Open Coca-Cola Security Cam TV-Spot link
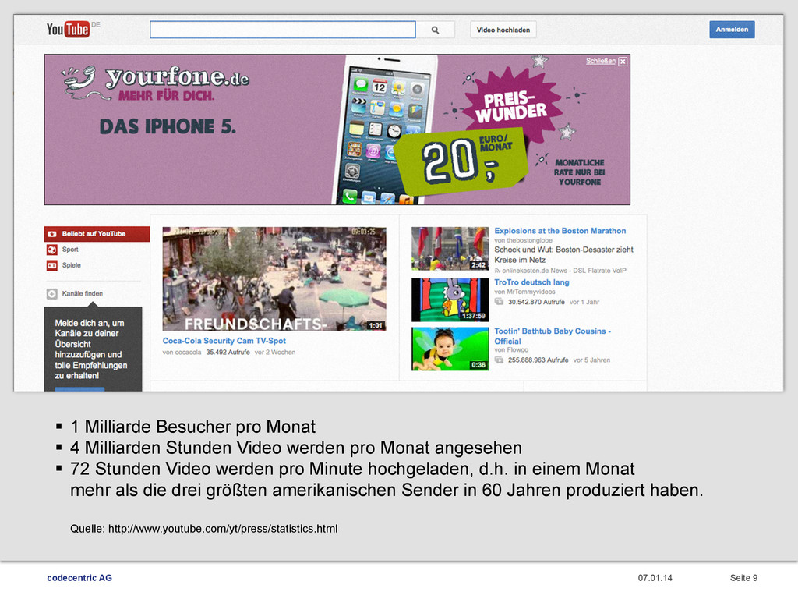798x599 pixels. point(224,341)
